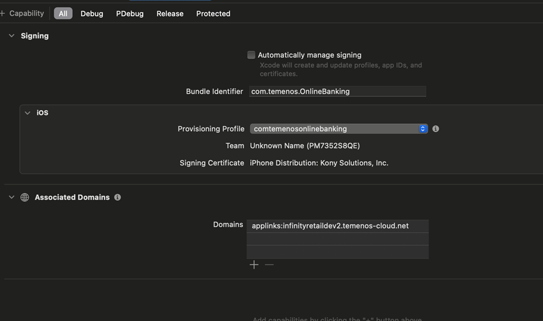Click the minus icon to remove a domain
This screenshot has height=321, width=543.
[269, 265]
